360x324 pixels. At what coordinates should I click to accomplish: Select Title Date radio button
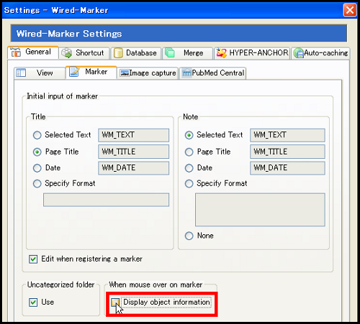[37, 168]
